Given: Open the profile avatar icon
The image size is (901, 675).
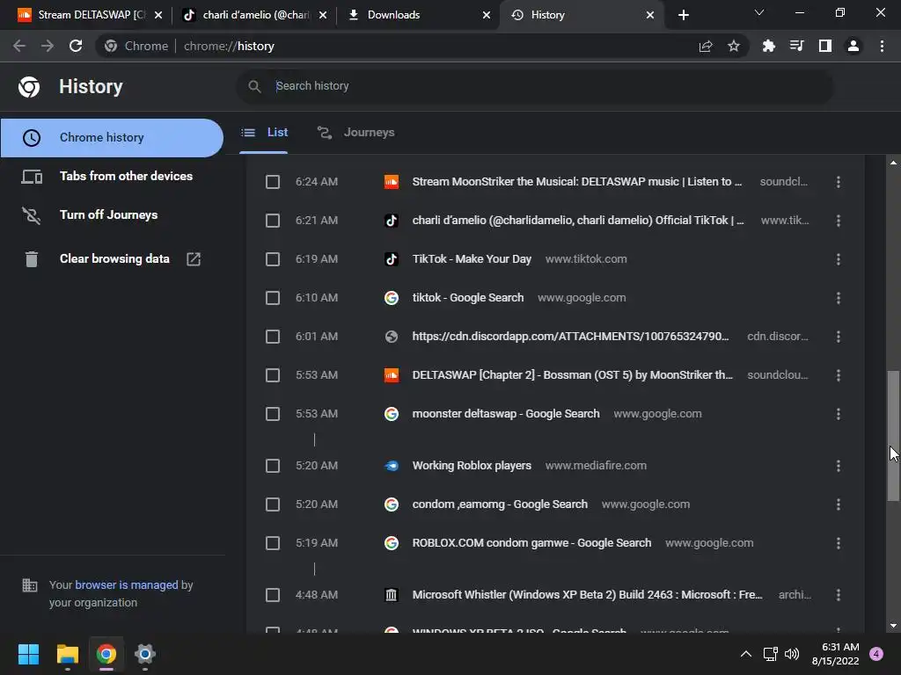Looking at the screenshot, I should (853, 46).
